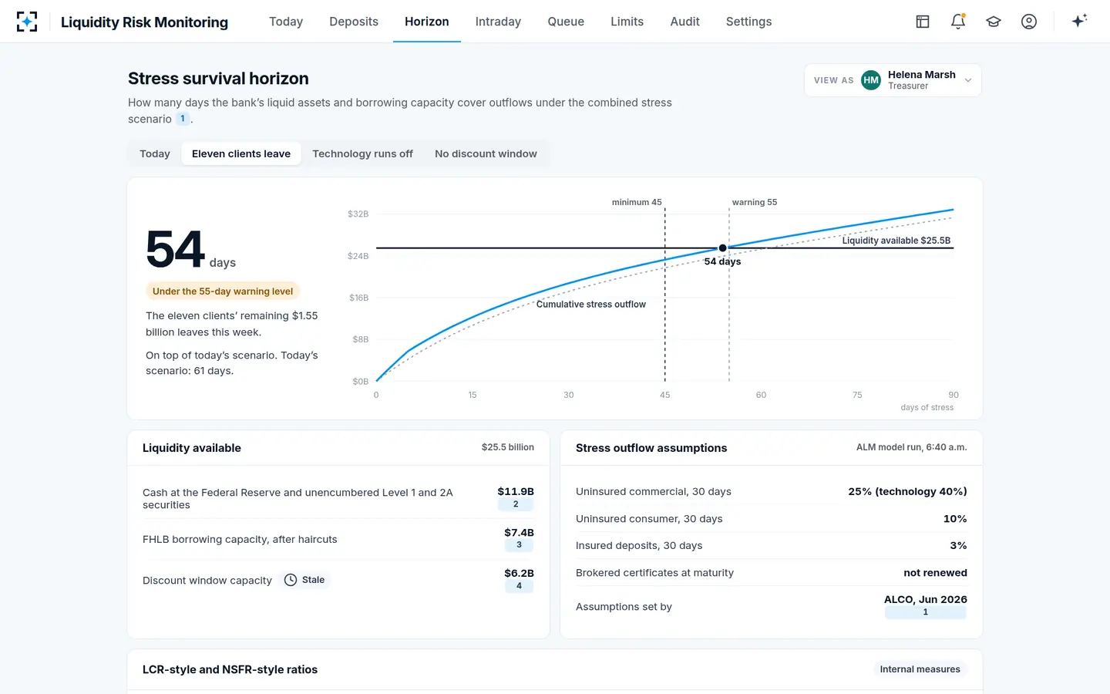
Task: Open the Settings tab
Action: (x=748, y=22)
